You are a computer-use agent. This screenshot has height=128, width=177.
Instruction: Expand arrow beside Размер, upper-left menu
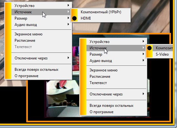coord(68,18)
